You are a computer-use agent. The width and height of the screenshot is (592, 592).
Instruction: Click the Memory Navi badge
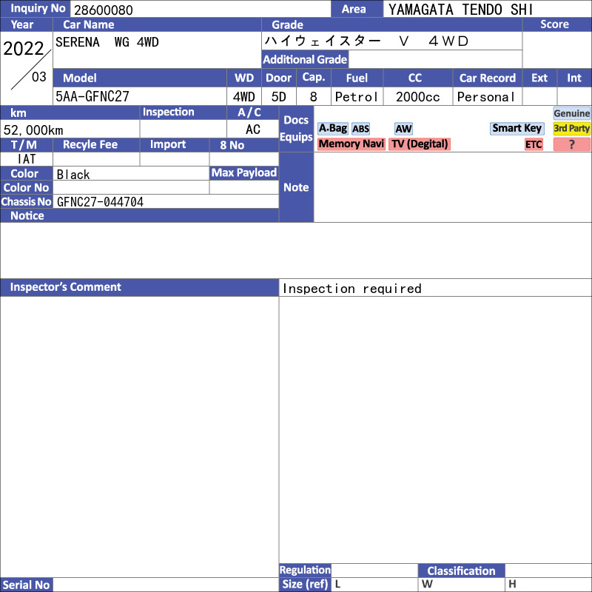pyautogui.click(x=351, y=144)
